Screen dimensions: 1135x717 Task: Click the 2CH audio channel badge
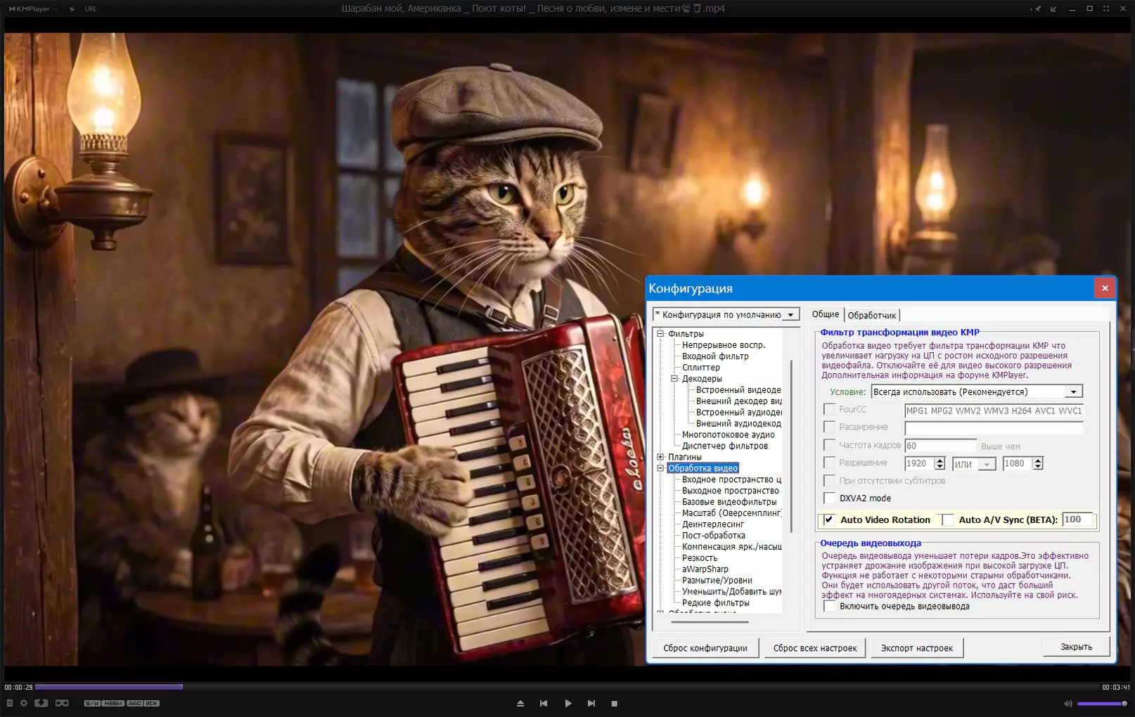tap(152, 703)
